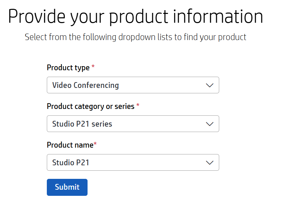Click the Product category or series chevron
Screen dimensions: 284x206
click(210, 124)
